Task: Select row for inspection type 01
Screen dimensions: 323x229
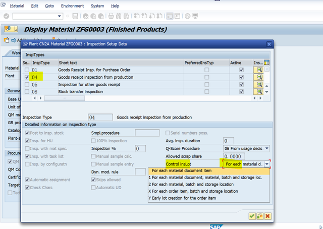Action: click(27, 70)
